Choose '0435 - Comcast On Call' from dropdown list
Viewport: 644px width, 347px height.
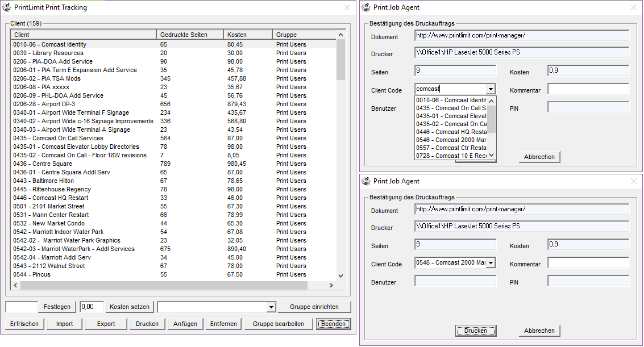click(x=451, y=108)
